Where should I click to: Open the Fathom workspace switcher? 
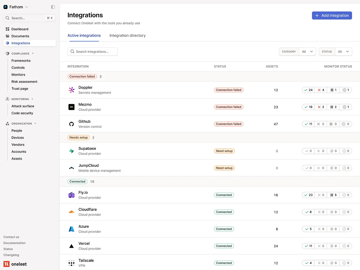16,7
